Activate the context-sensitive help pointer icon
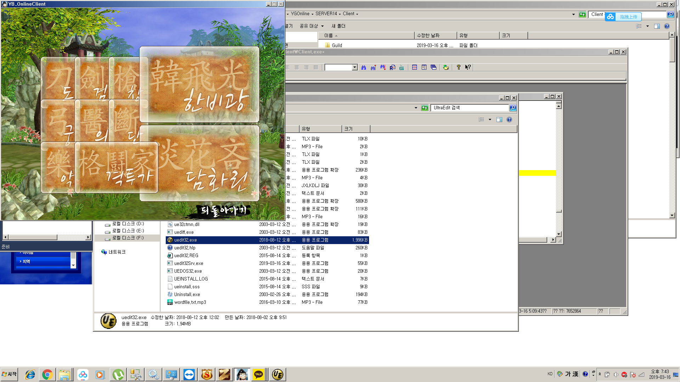This screenshot has height=382, width=680. [468, 67]
